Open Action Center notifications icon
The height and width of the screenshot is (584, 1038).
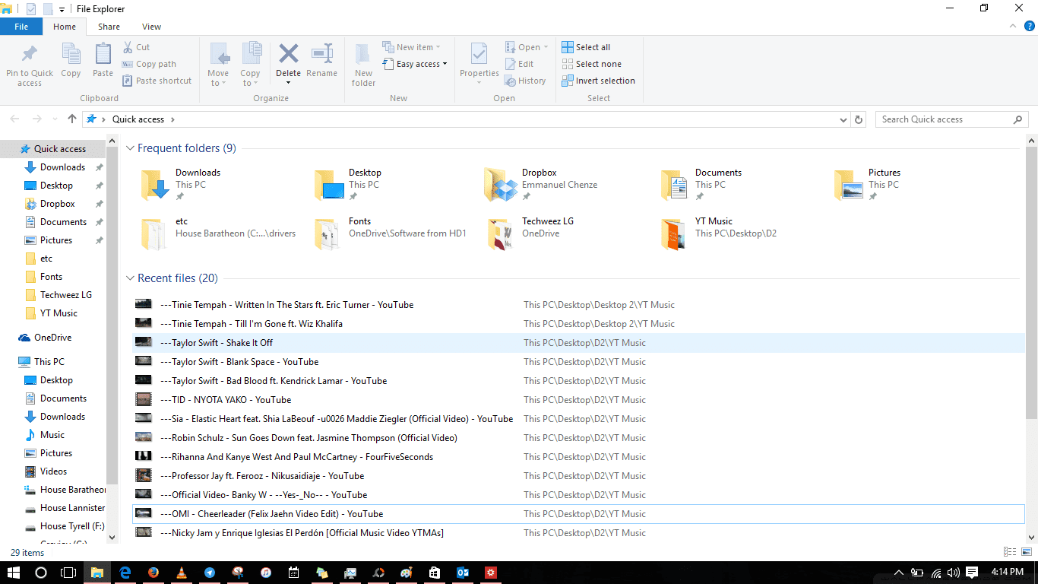[972, 573]
